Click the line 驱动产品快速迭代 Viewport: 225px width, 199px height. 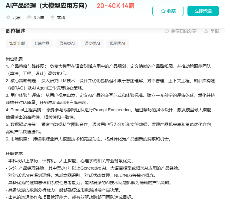pyautogui.click(x=24, y=132)
